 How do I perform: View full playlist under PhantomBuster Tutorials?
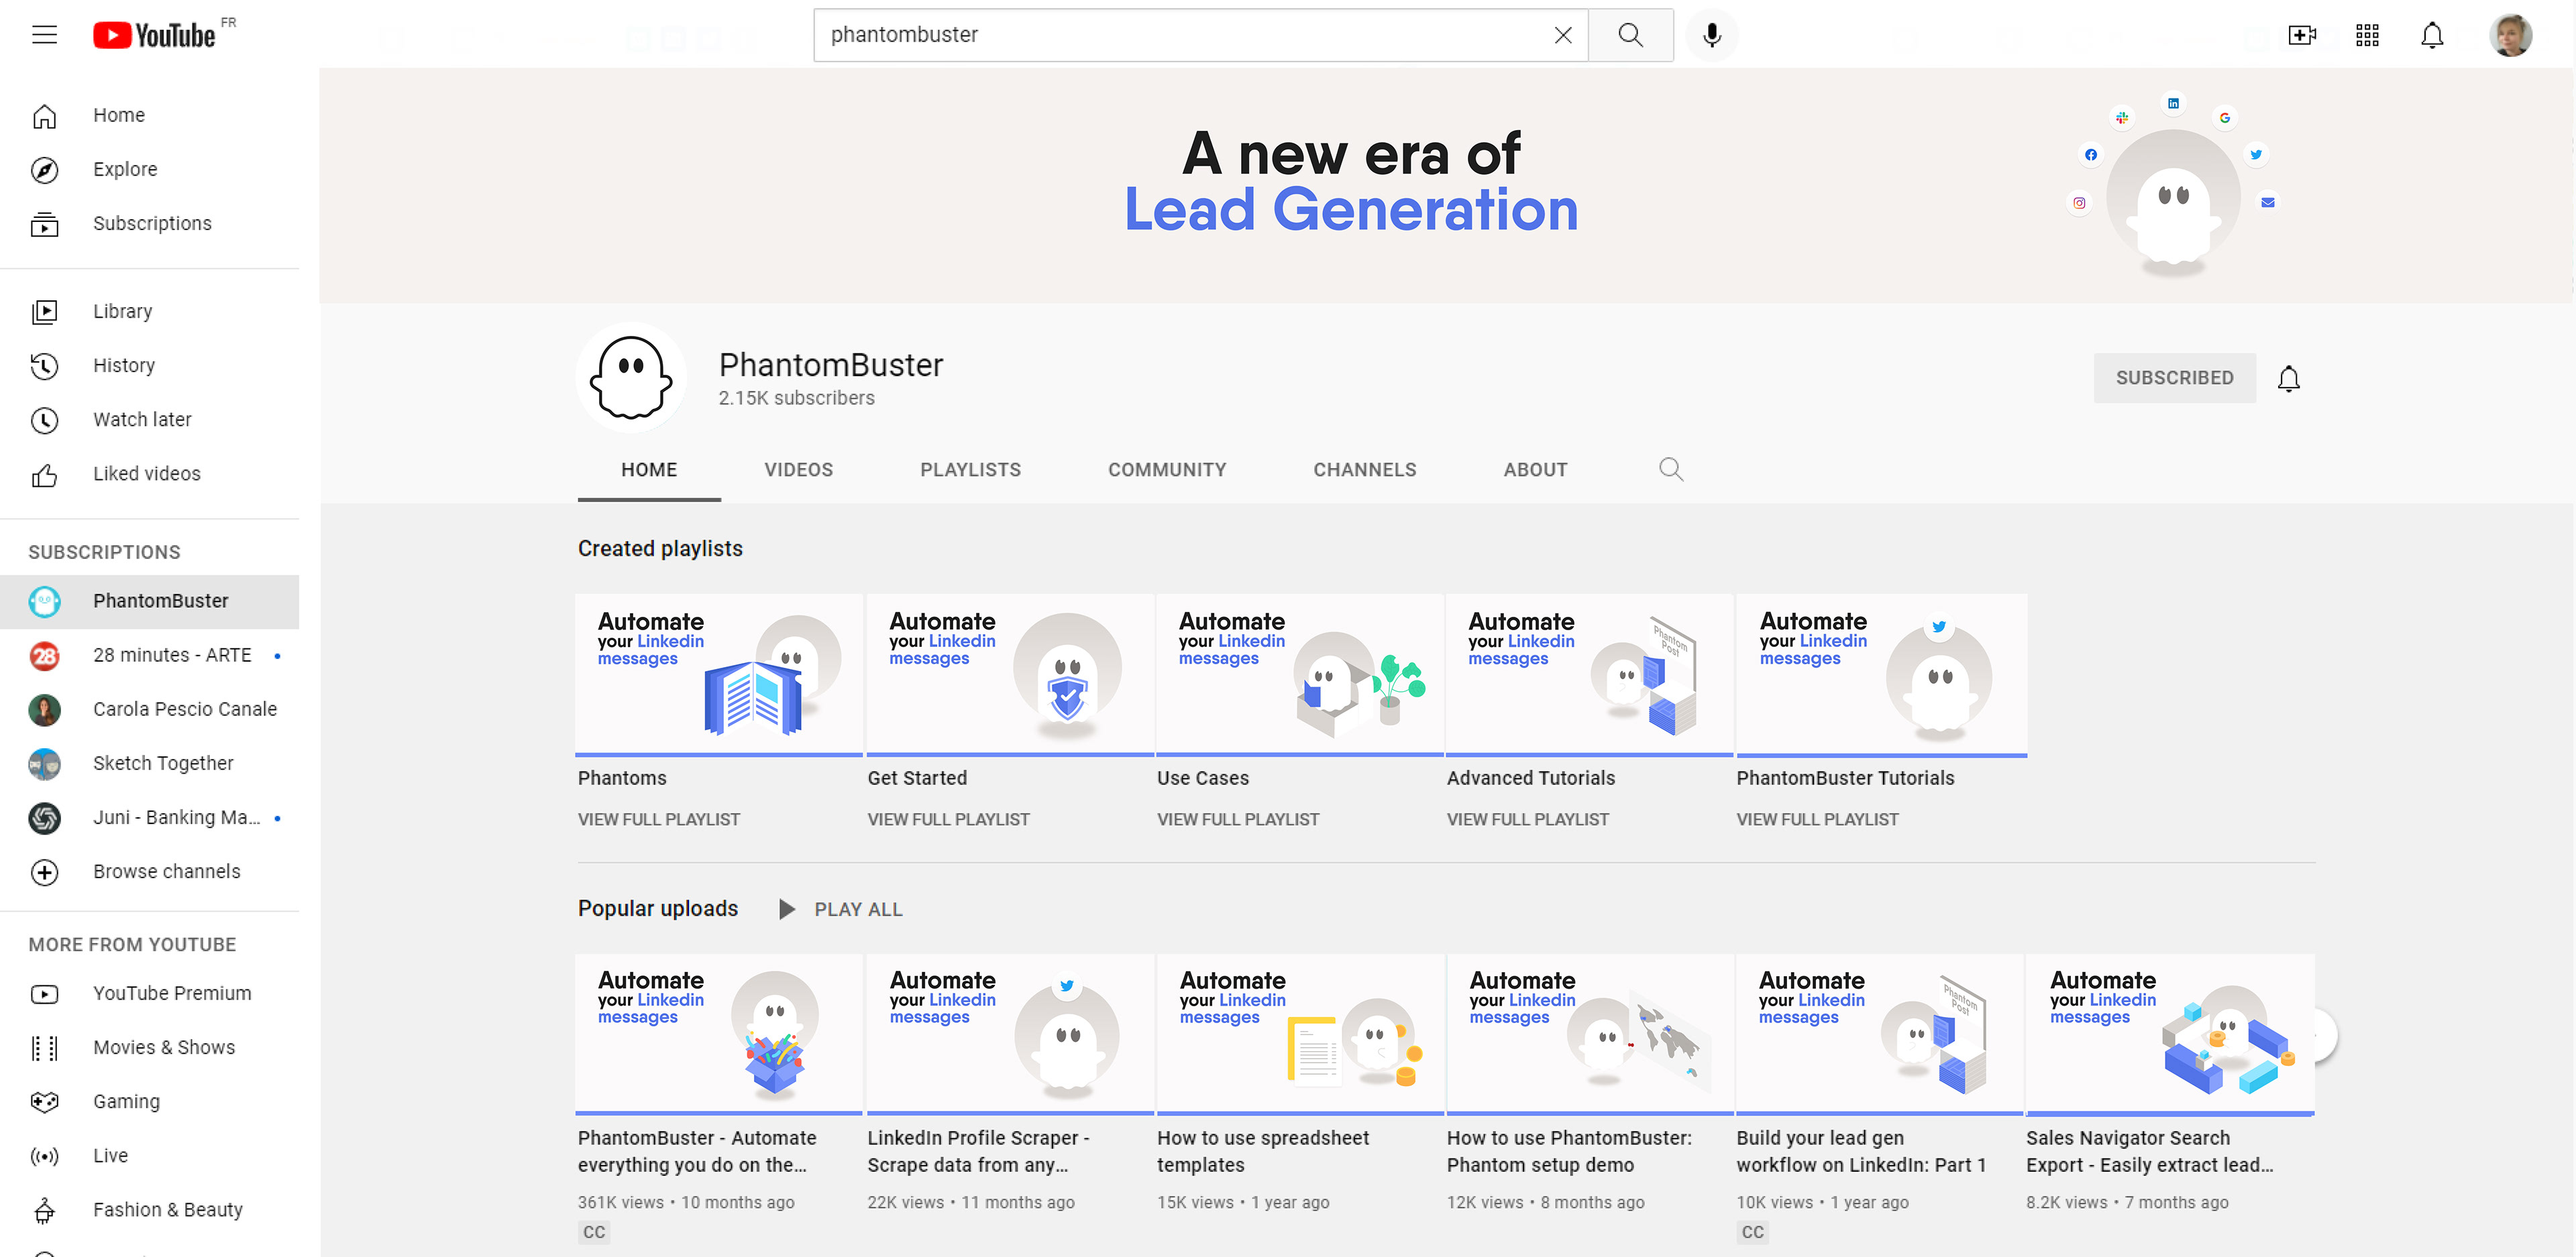coord(1817,819)
